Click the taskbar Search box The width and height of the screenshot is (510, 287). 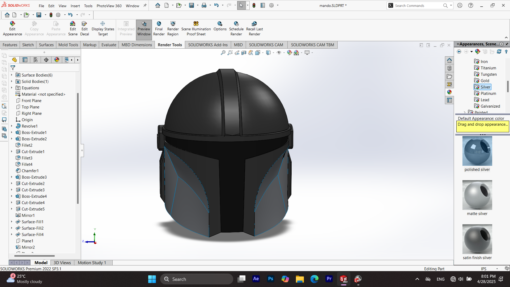click(x=197, y=279)
